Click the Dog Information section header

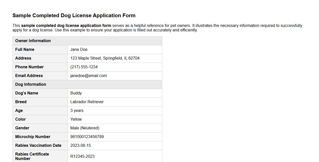30,84
